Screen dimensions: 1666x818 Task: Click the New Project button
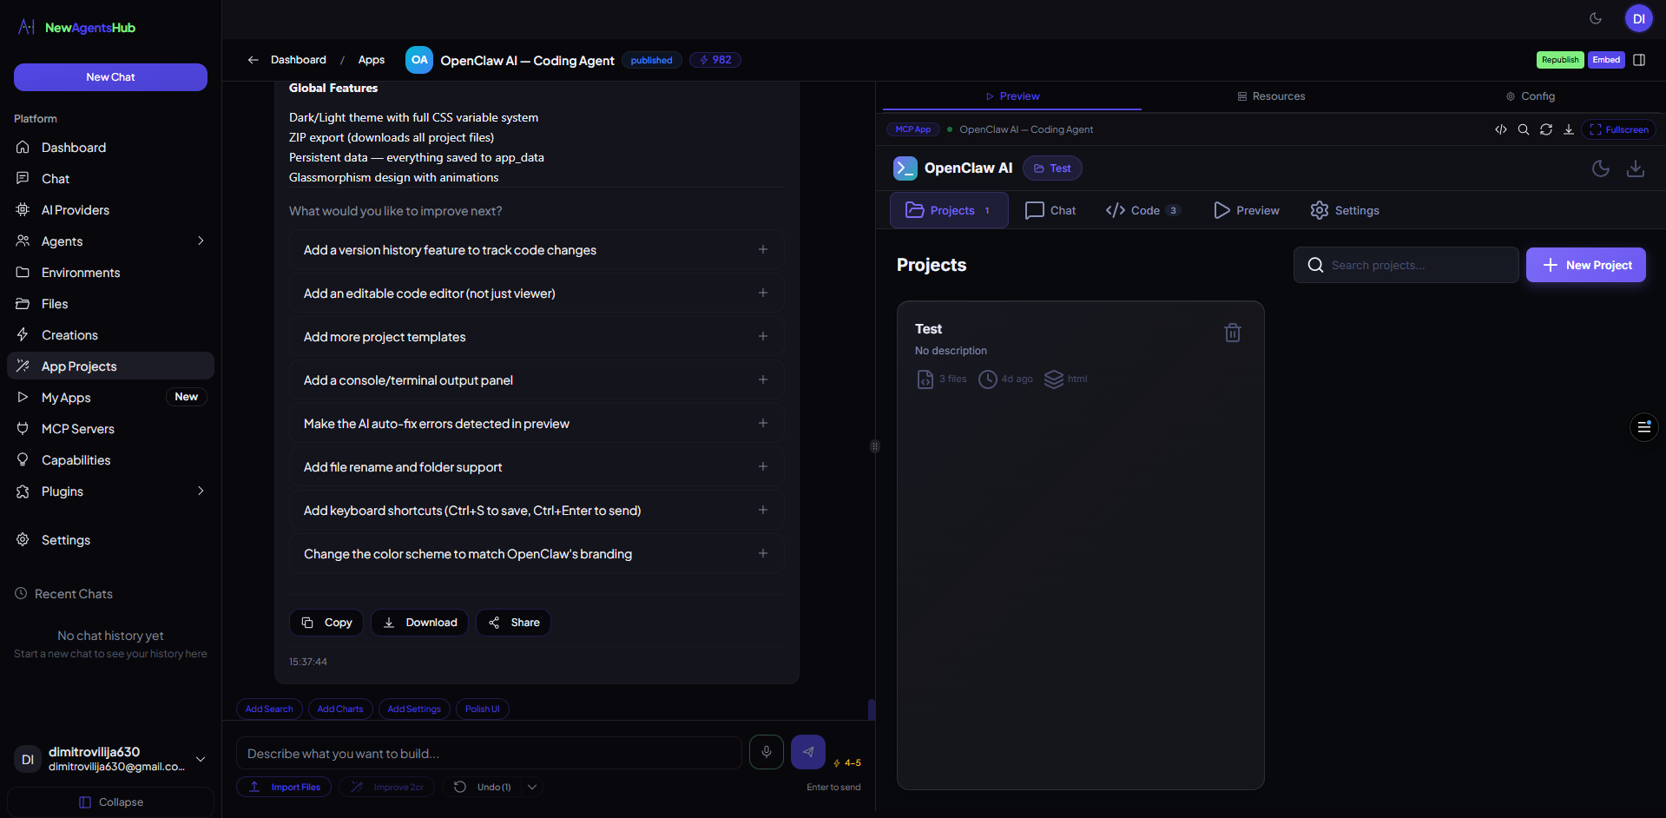click(1586, 265)
